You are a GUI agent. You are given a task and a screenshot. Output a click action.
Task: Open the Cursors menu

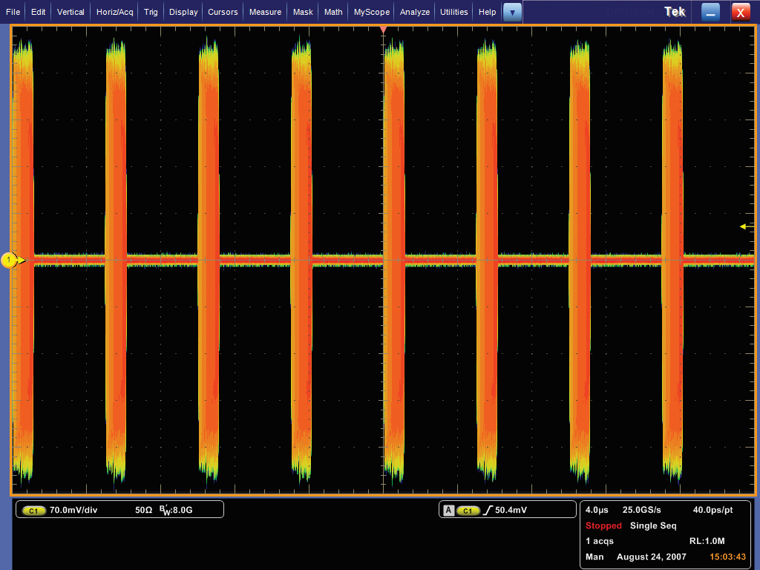[223, 12]
